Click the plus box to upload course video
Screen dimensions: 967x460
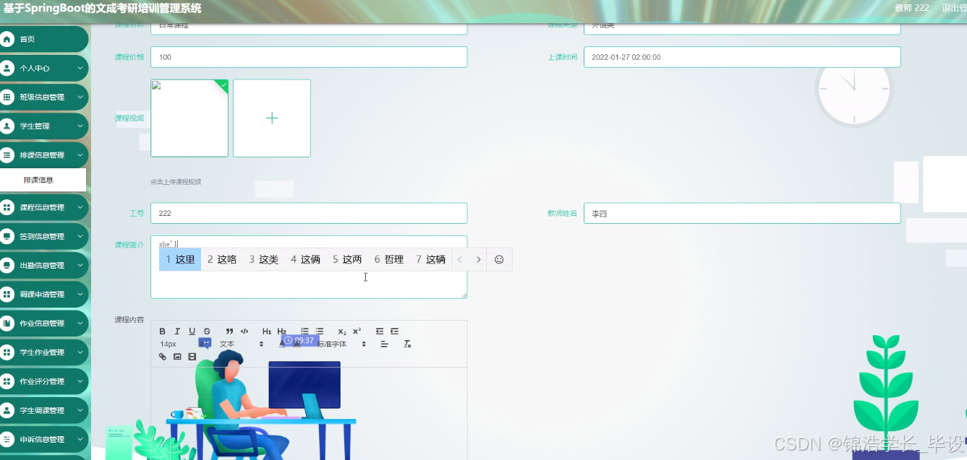pyautogui.click(x=271, y=118)
